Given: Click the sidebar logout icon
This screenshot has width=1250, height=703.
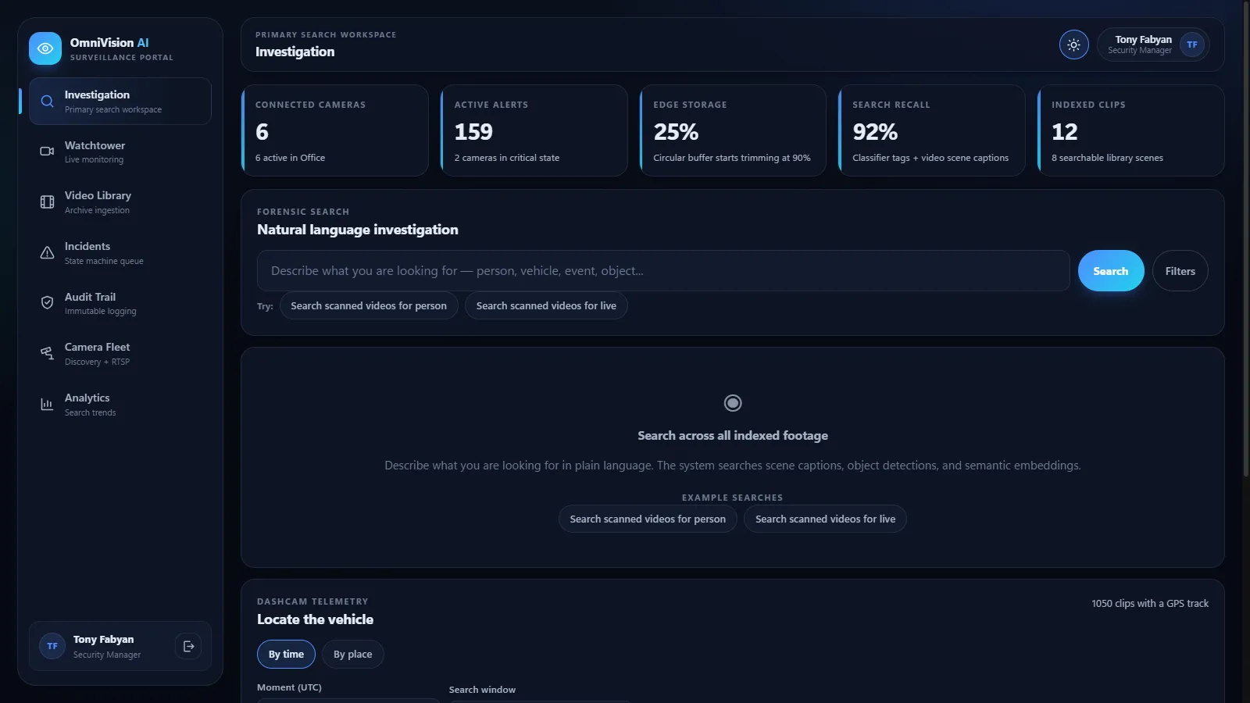Looking at the screenshot, I should (x=188, y=646).
